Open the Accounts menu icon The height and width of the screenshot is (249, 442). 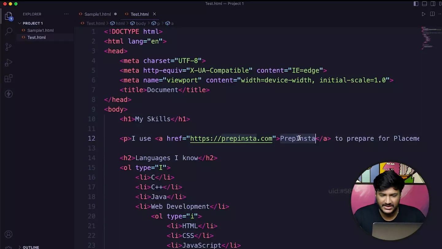9,234
